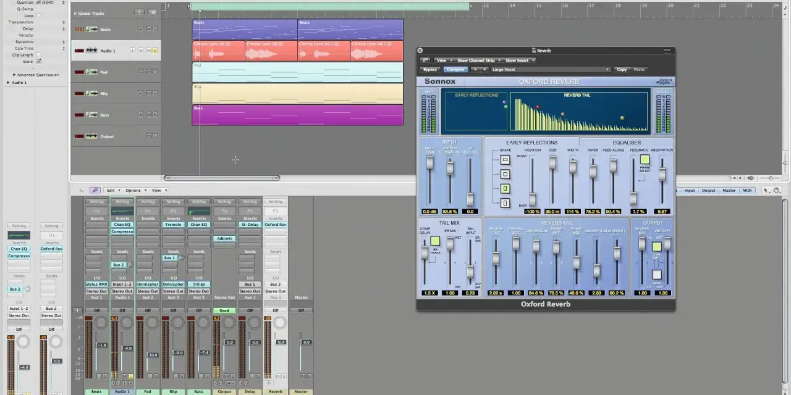This screenshot has height=395, width=791.
Task: Select the fourth early reflections shape icon
Action: tap(505, 202)
